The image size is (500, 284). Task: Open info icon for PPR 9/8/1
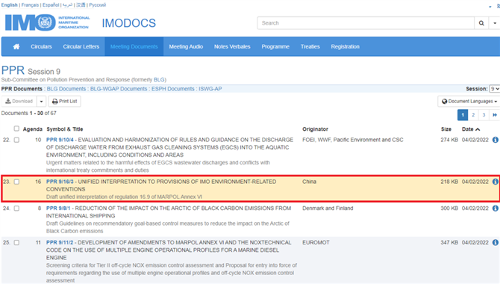click(495, 209)
